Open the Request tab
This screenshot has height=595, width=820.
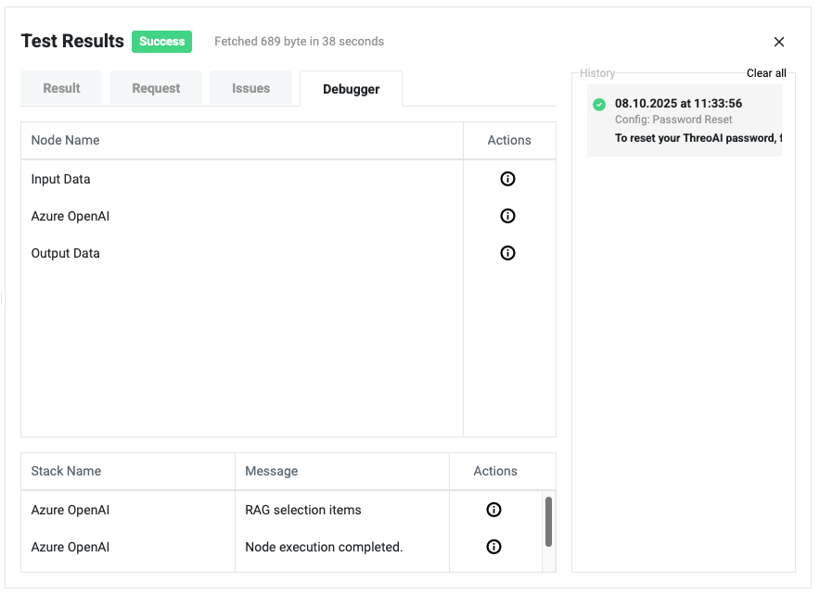[x=155, y=88]
